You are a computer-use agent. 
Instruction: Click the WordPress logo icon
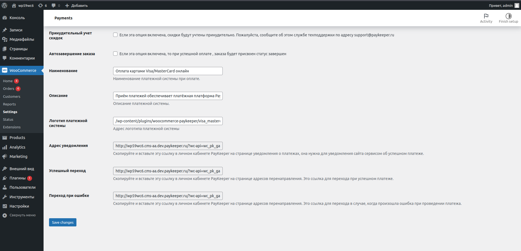pyautogui.click(x=4, y=5)
